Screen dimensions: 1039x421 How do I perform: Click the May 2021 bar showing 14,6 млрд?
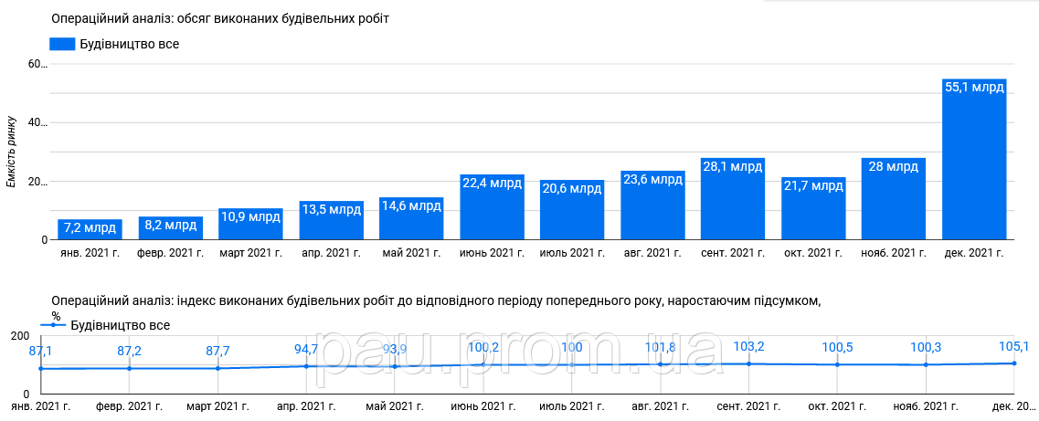point(411,218)
